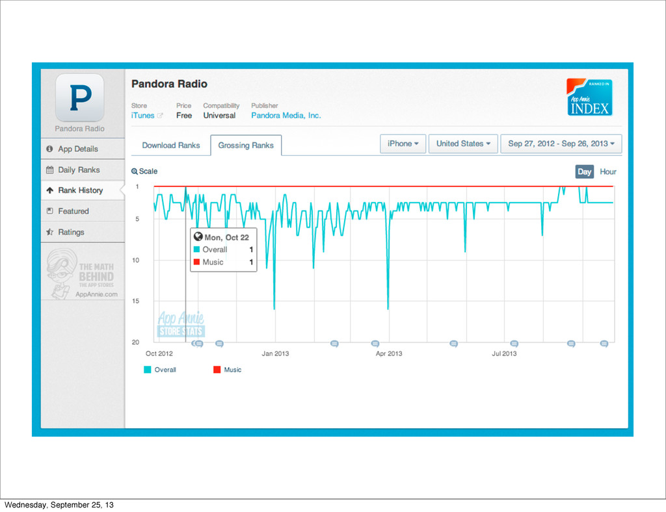Open App Details from the sidebar
This screenshot has height=512, width=666.
coord(83,149)
